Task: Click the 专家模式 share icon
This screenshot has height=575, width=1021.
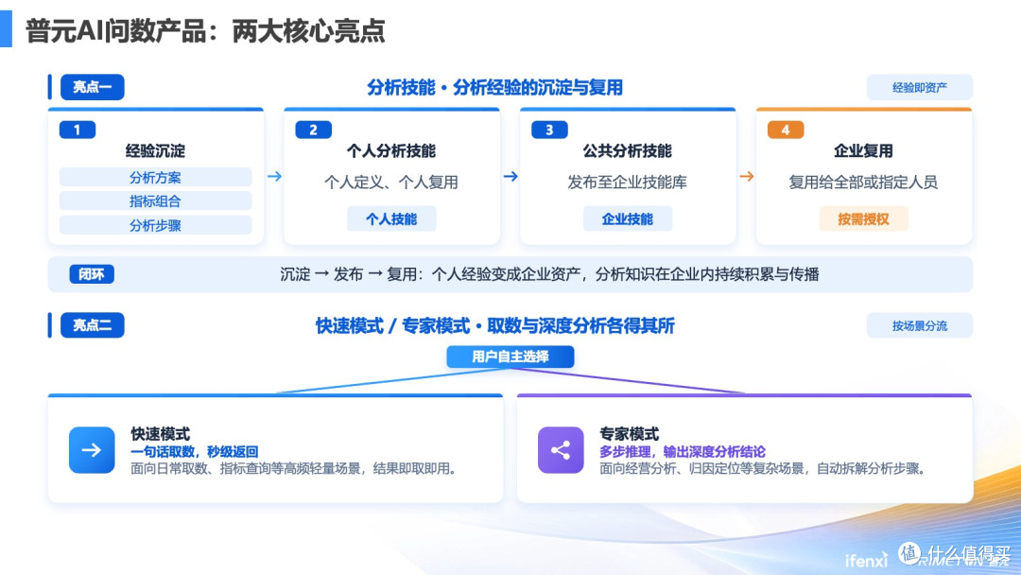Action: (561, 450)
